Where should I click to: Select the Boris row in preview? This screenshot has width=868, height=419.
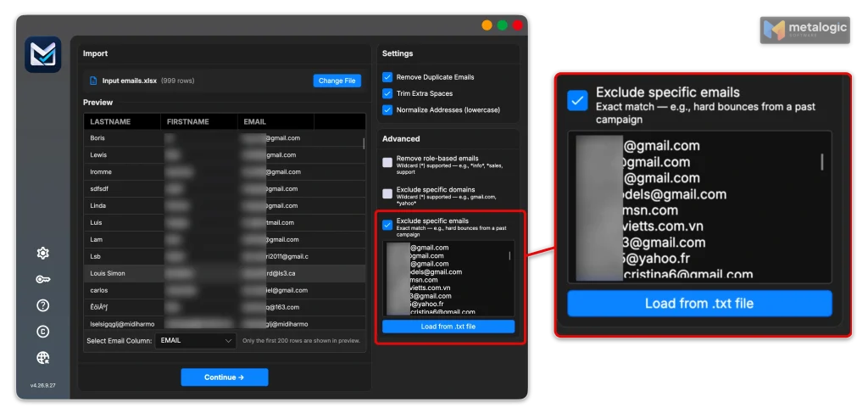(224, 138)
